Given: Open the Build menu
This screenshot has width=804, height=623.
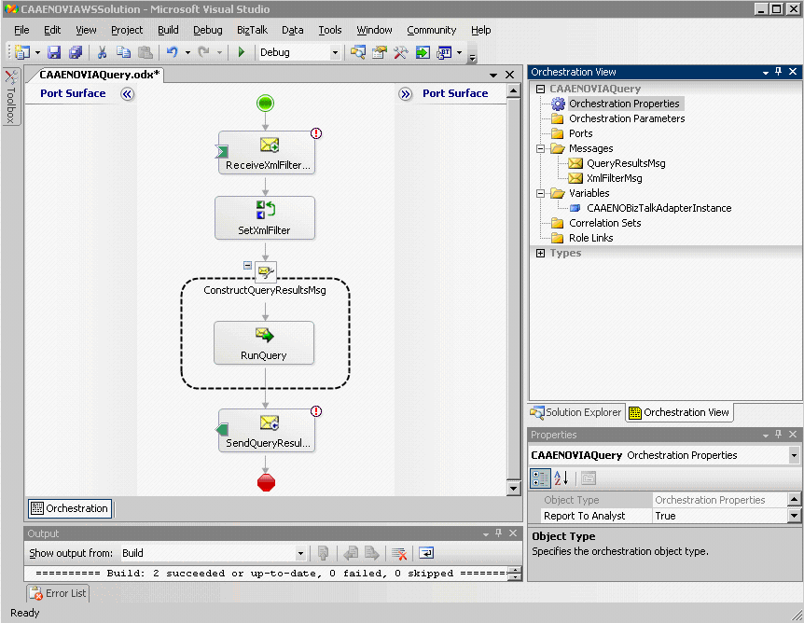Looking at the screenshot, I should coord(168,30).
